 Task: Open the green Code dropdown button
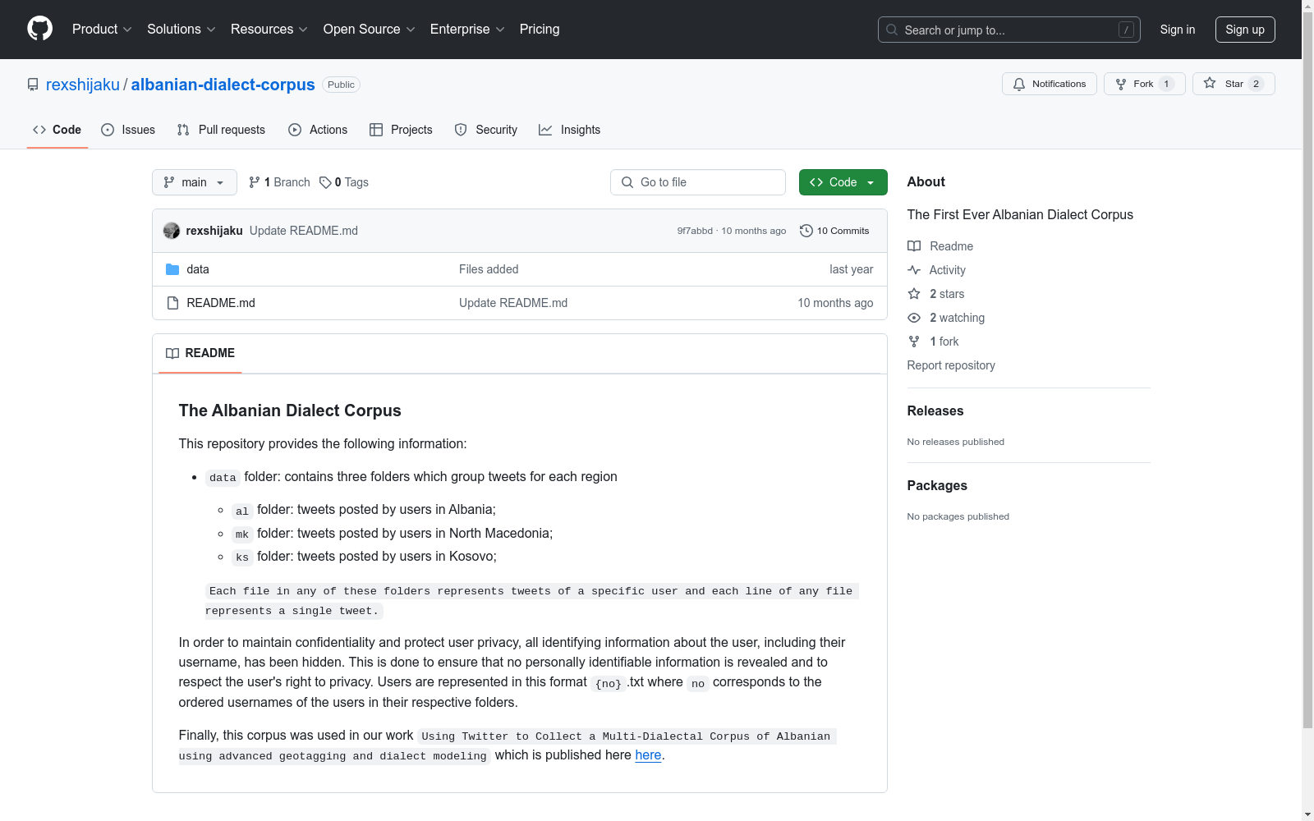(x=843, y=182)
